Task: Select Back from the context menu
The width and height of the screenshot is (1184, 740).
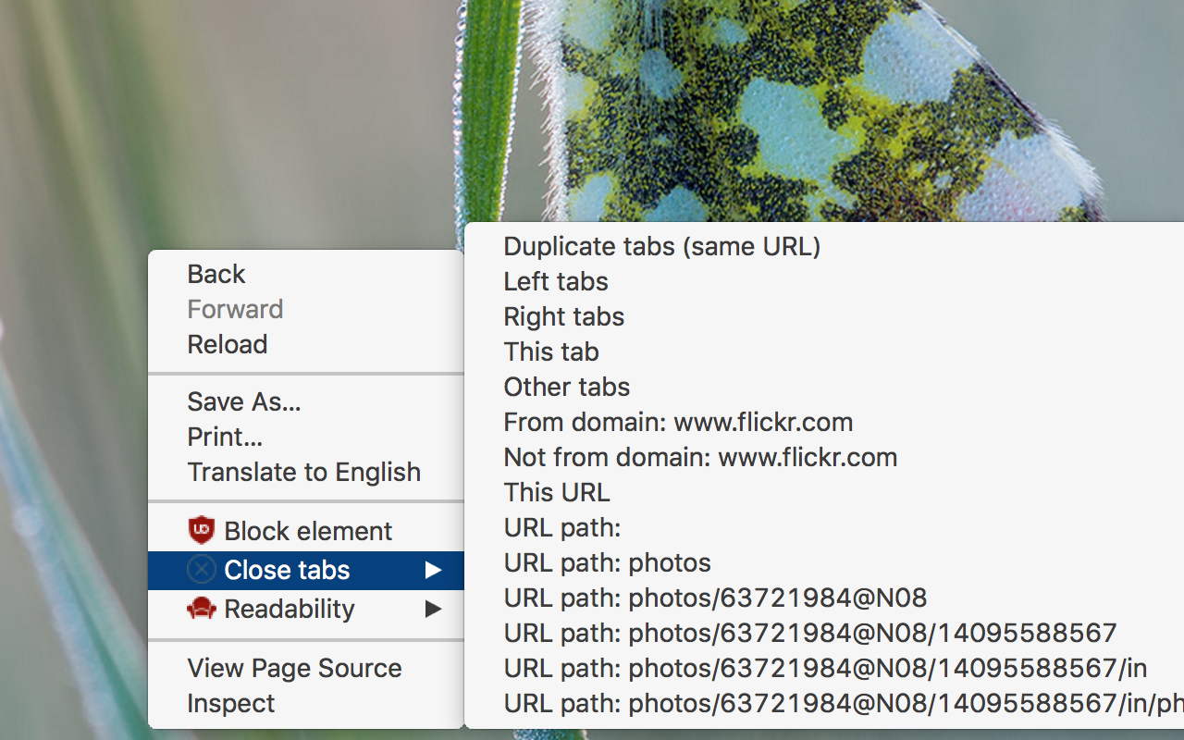Action: [x=216, y=273]
